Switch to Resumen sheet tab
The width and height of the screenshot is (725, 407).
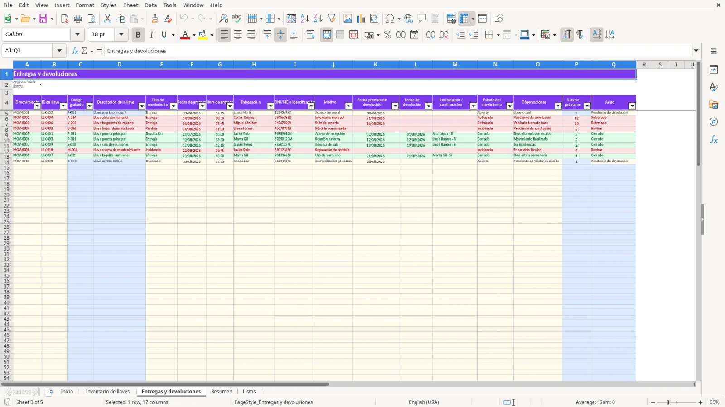222,392
